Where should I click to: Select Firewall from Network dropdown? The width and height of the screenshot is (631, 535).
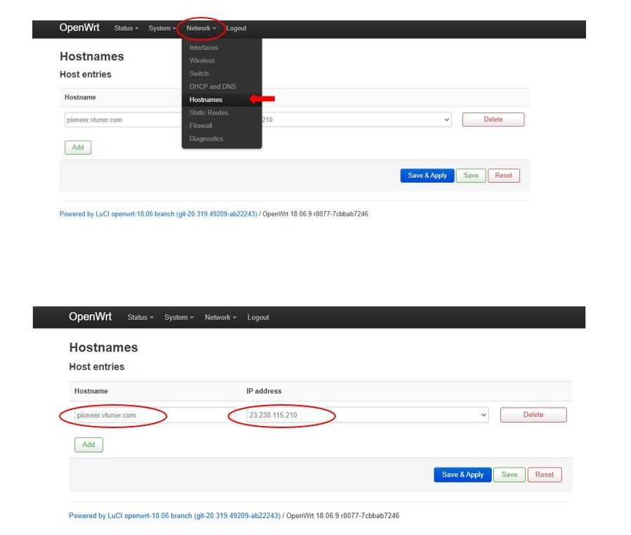click(x=200, y=126)
